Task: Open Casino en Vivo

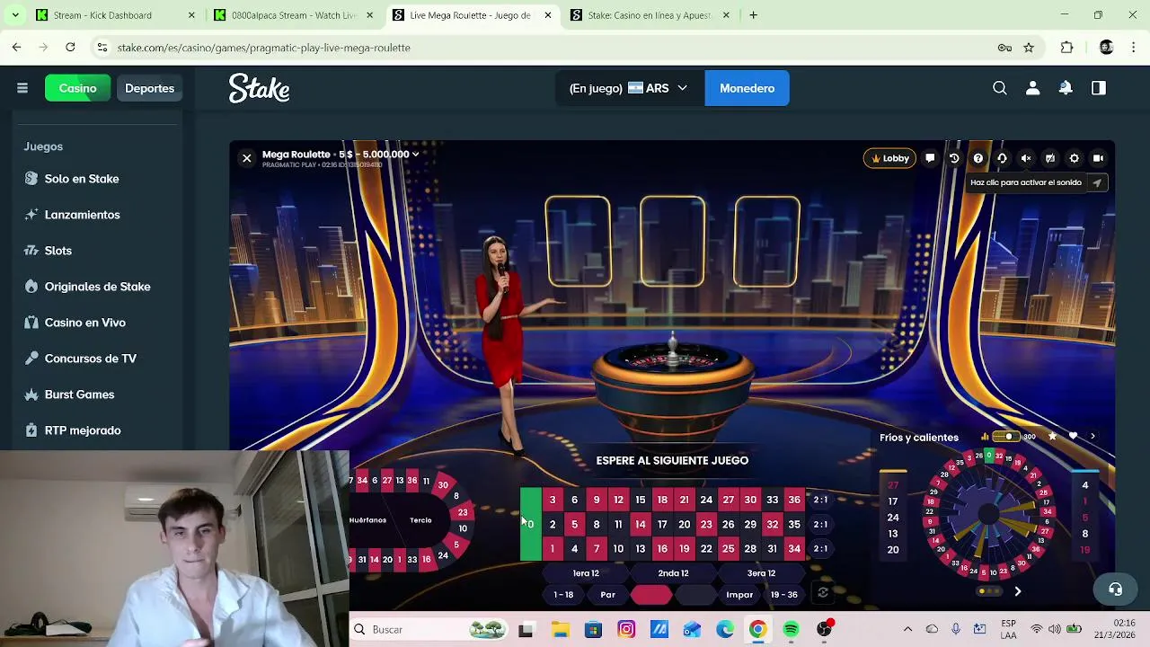Action: coord(85,323)
